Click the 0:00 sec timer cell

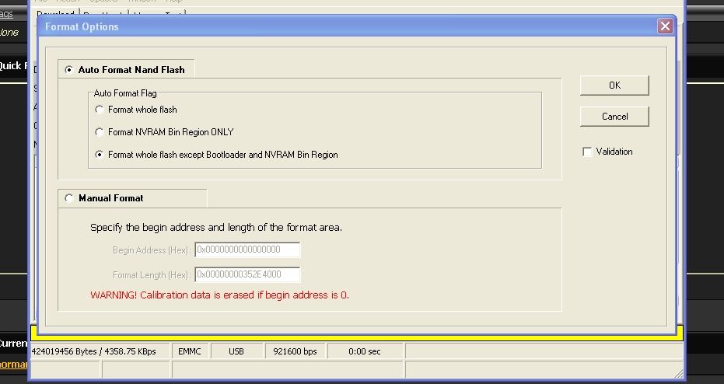365,352
